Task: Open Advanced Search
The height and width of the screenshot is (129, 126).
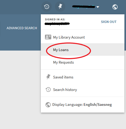Action: (22, 28)
